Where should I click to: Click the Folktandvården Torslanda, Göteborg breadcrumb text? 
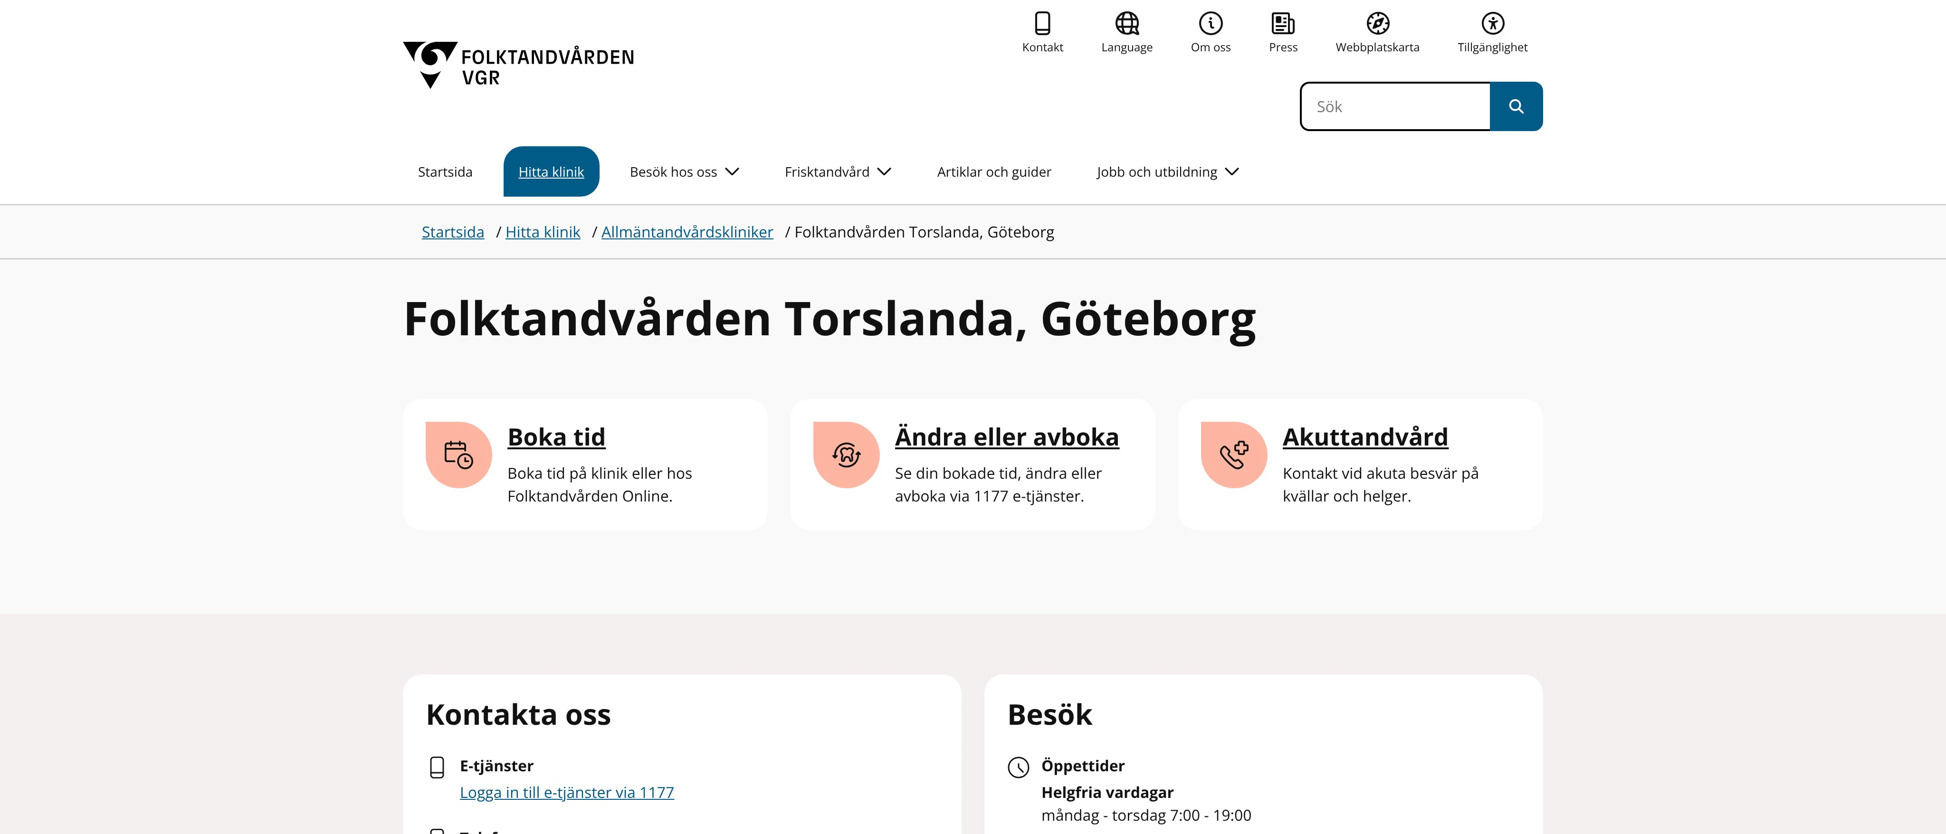(924, 232)
